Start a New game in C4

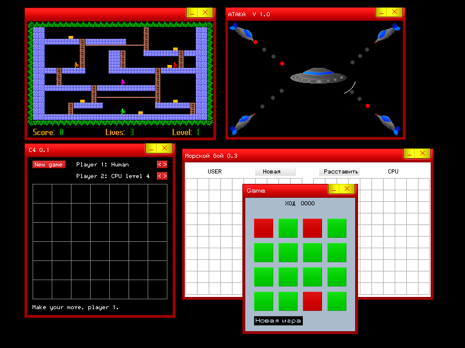pos(49,165)
